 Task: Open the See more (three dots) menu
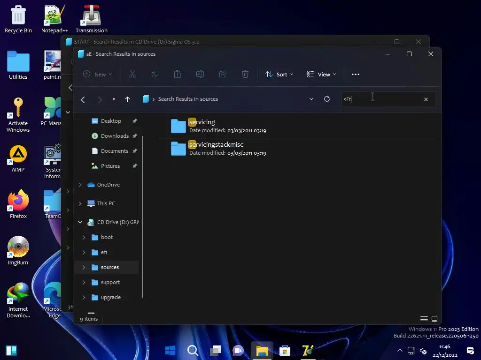click(x=356, y=75)
